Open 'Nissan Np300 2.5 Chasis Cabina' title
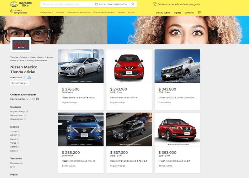 (x=177, y=98)
